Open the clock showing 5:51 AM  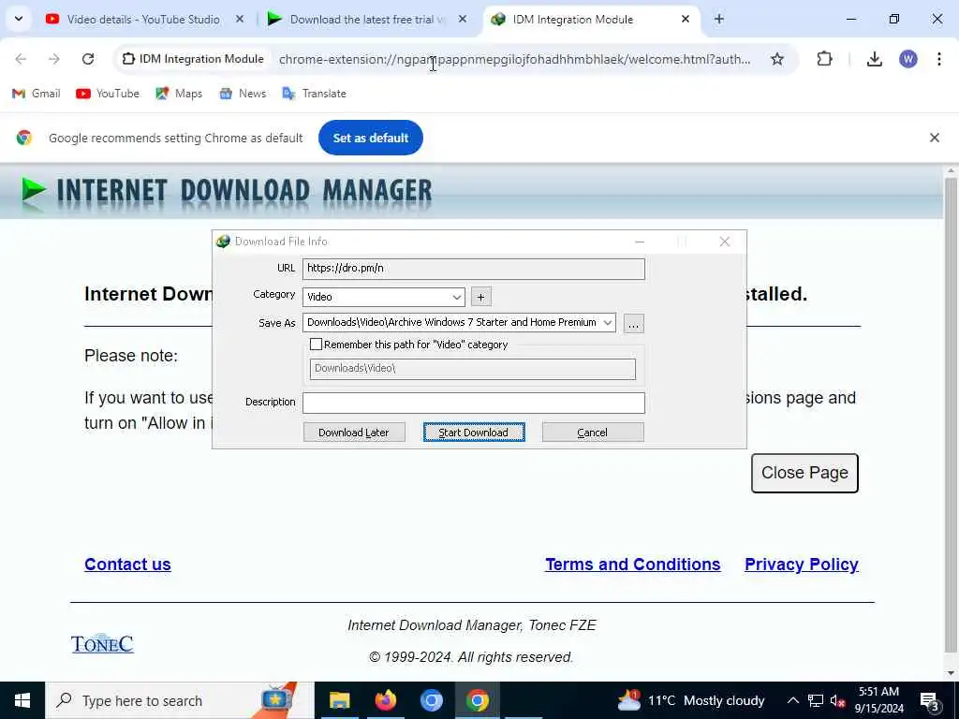[878, 700]
